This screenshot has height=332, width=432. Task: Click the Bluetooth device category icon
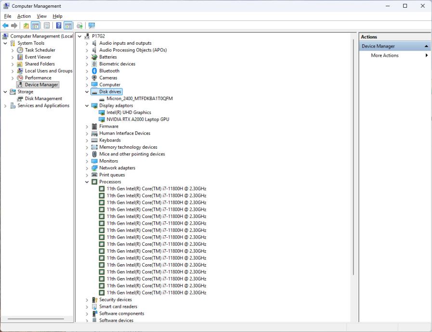click(x=94, y=71)
